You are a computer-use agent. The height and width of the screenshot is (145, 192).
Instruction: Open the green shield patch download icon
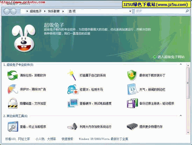tap(132, 75)
